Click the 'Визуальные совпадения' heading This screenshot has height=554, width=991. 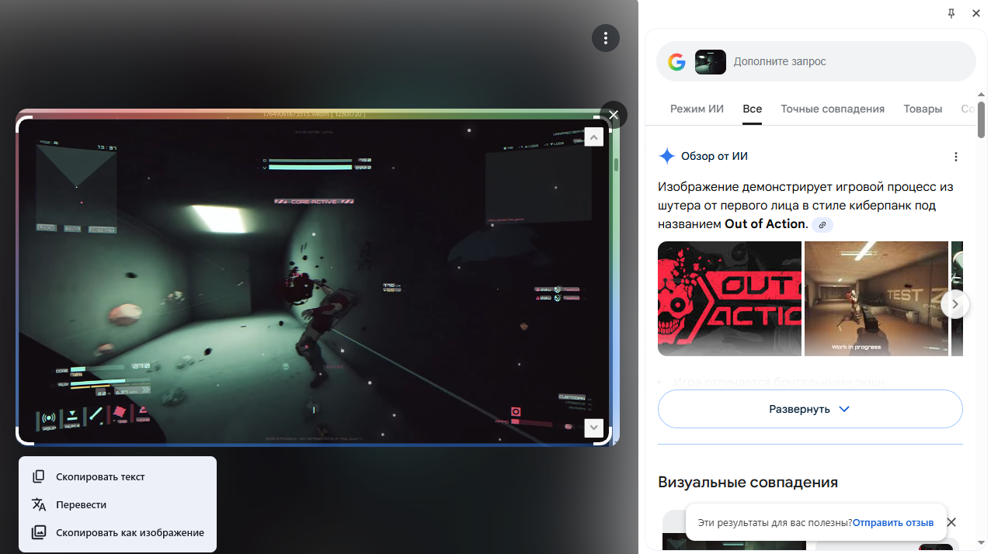(748, 483)
